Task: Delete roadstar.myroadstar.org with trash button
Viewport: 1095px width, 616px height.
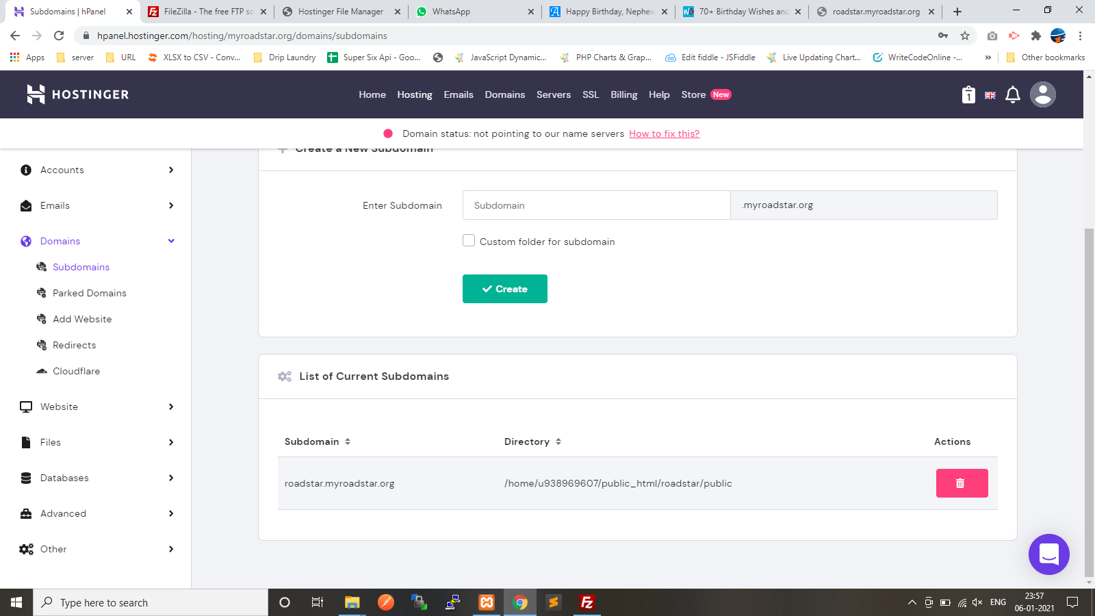Action: (962, 483)
